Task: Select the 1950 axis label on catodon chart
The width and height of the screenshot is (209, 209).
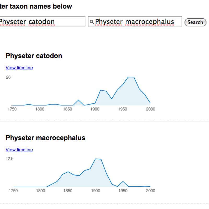Action: click(123, 109)
